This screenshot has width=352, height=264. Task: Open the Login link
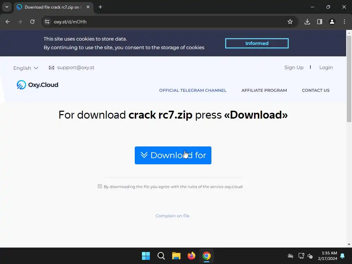point(326,68)
